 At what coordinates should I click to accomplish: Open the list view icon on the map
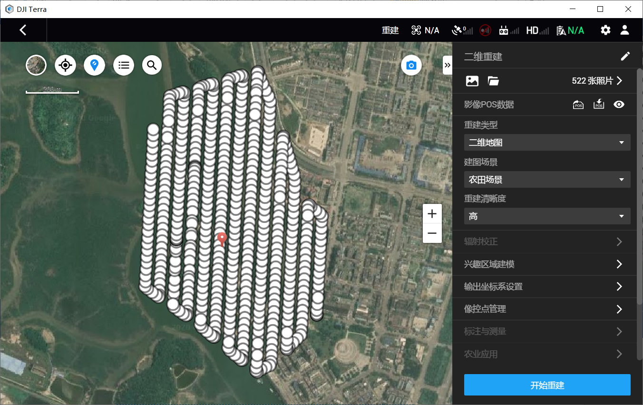coord(124,65)
